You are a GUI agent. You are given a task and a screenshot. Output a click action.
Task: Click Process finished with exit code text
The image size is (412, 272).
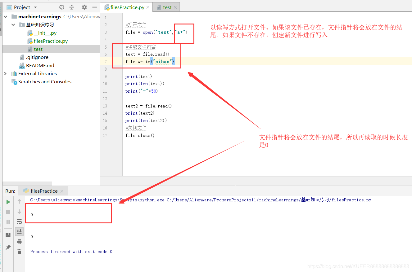click(71, 252)
